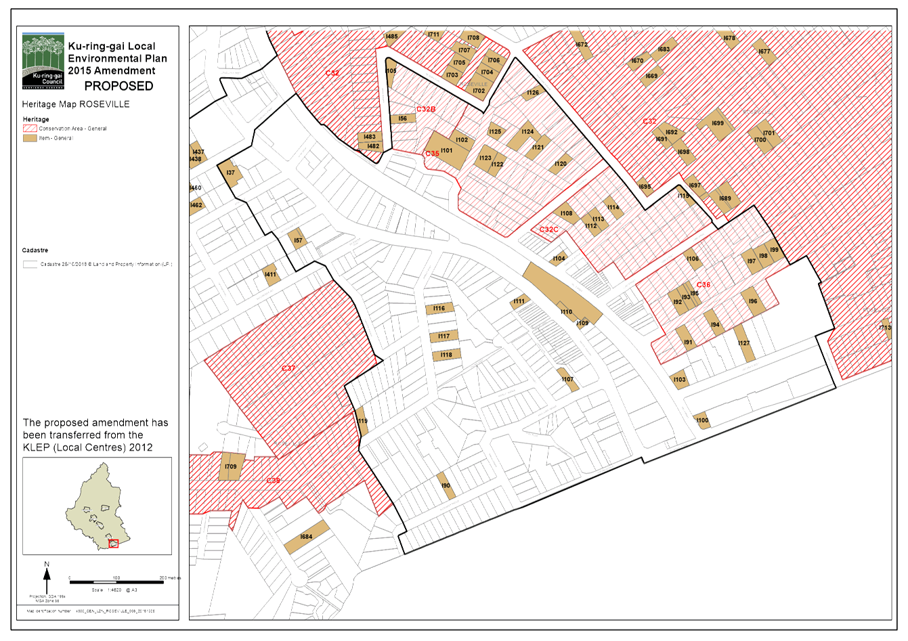Click heritage item I103
This screenshot has height=641, width=908.
click(680, 380)
